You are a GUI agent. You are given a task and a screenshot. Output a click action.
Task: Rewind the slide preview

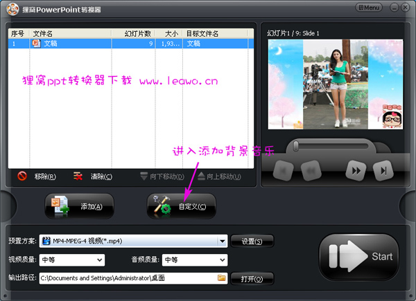coord(311,171)
